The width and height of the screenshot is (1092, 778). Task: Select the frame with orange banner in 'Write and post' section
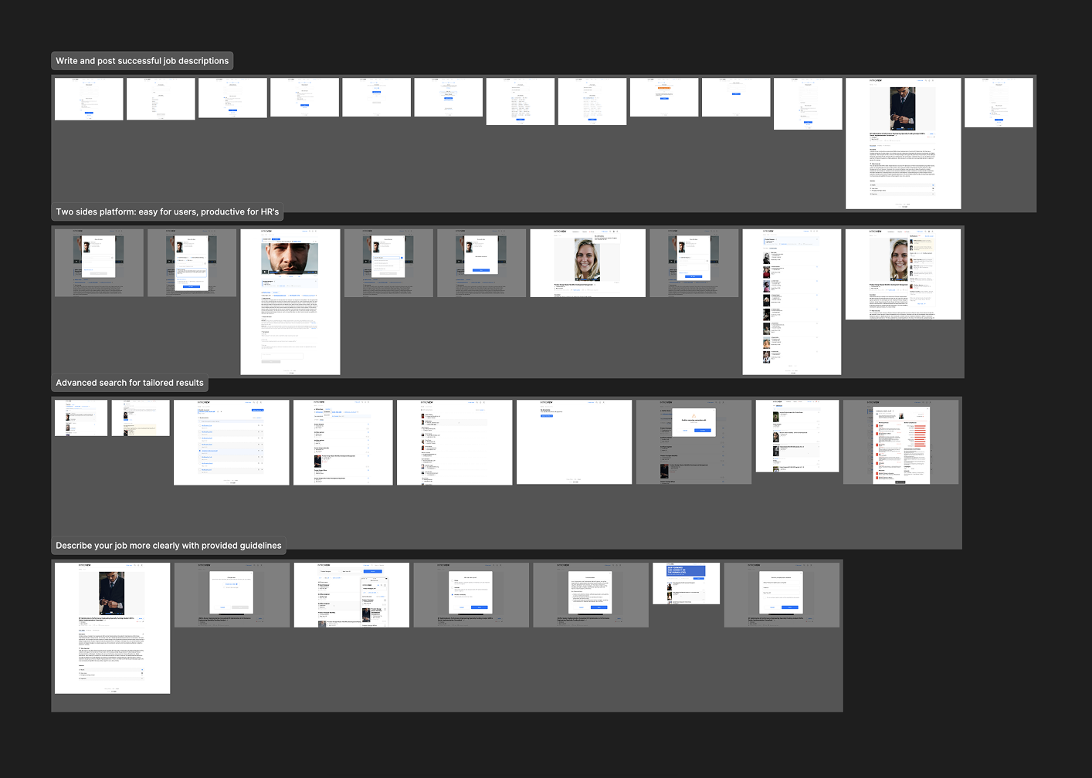664,97
